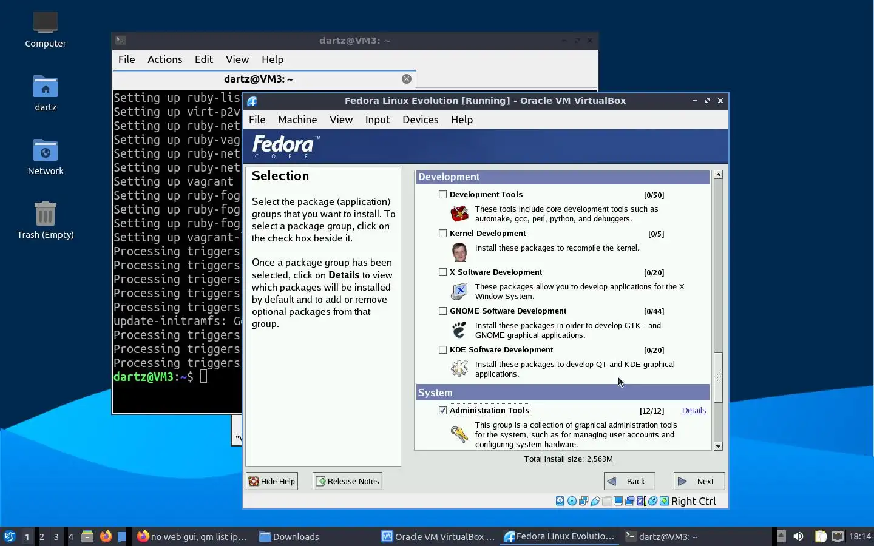The image size is (874, 546).
Task: Click the 18:14 clock in the tray
Action: pos(859,536)
